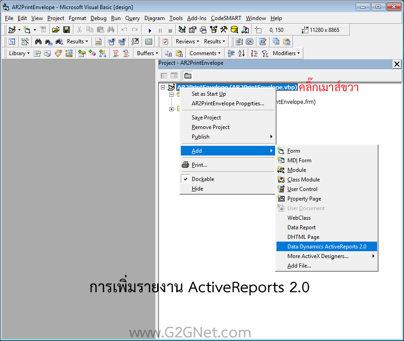Click the Undo arrow icon

(124, 30)
